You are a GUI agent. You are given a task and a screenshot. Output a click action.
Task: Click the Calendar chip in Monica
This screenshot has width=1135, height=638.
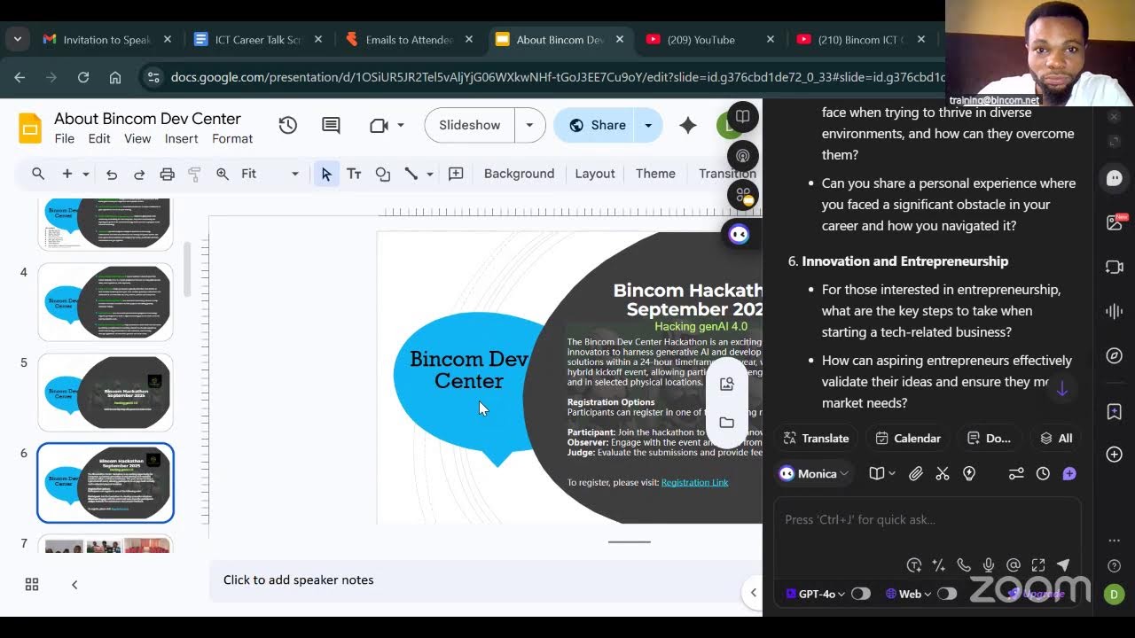tap(908, 439)
